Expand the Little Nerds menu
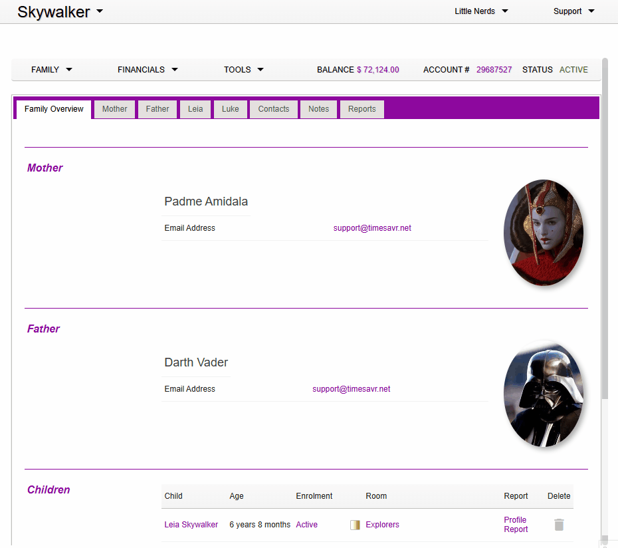The width and height of the screenshot is (618, 548). (481, 11)
